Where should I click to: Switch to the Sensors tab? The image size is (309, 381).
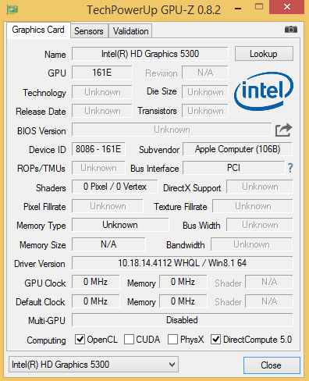[x=89, y=31]
